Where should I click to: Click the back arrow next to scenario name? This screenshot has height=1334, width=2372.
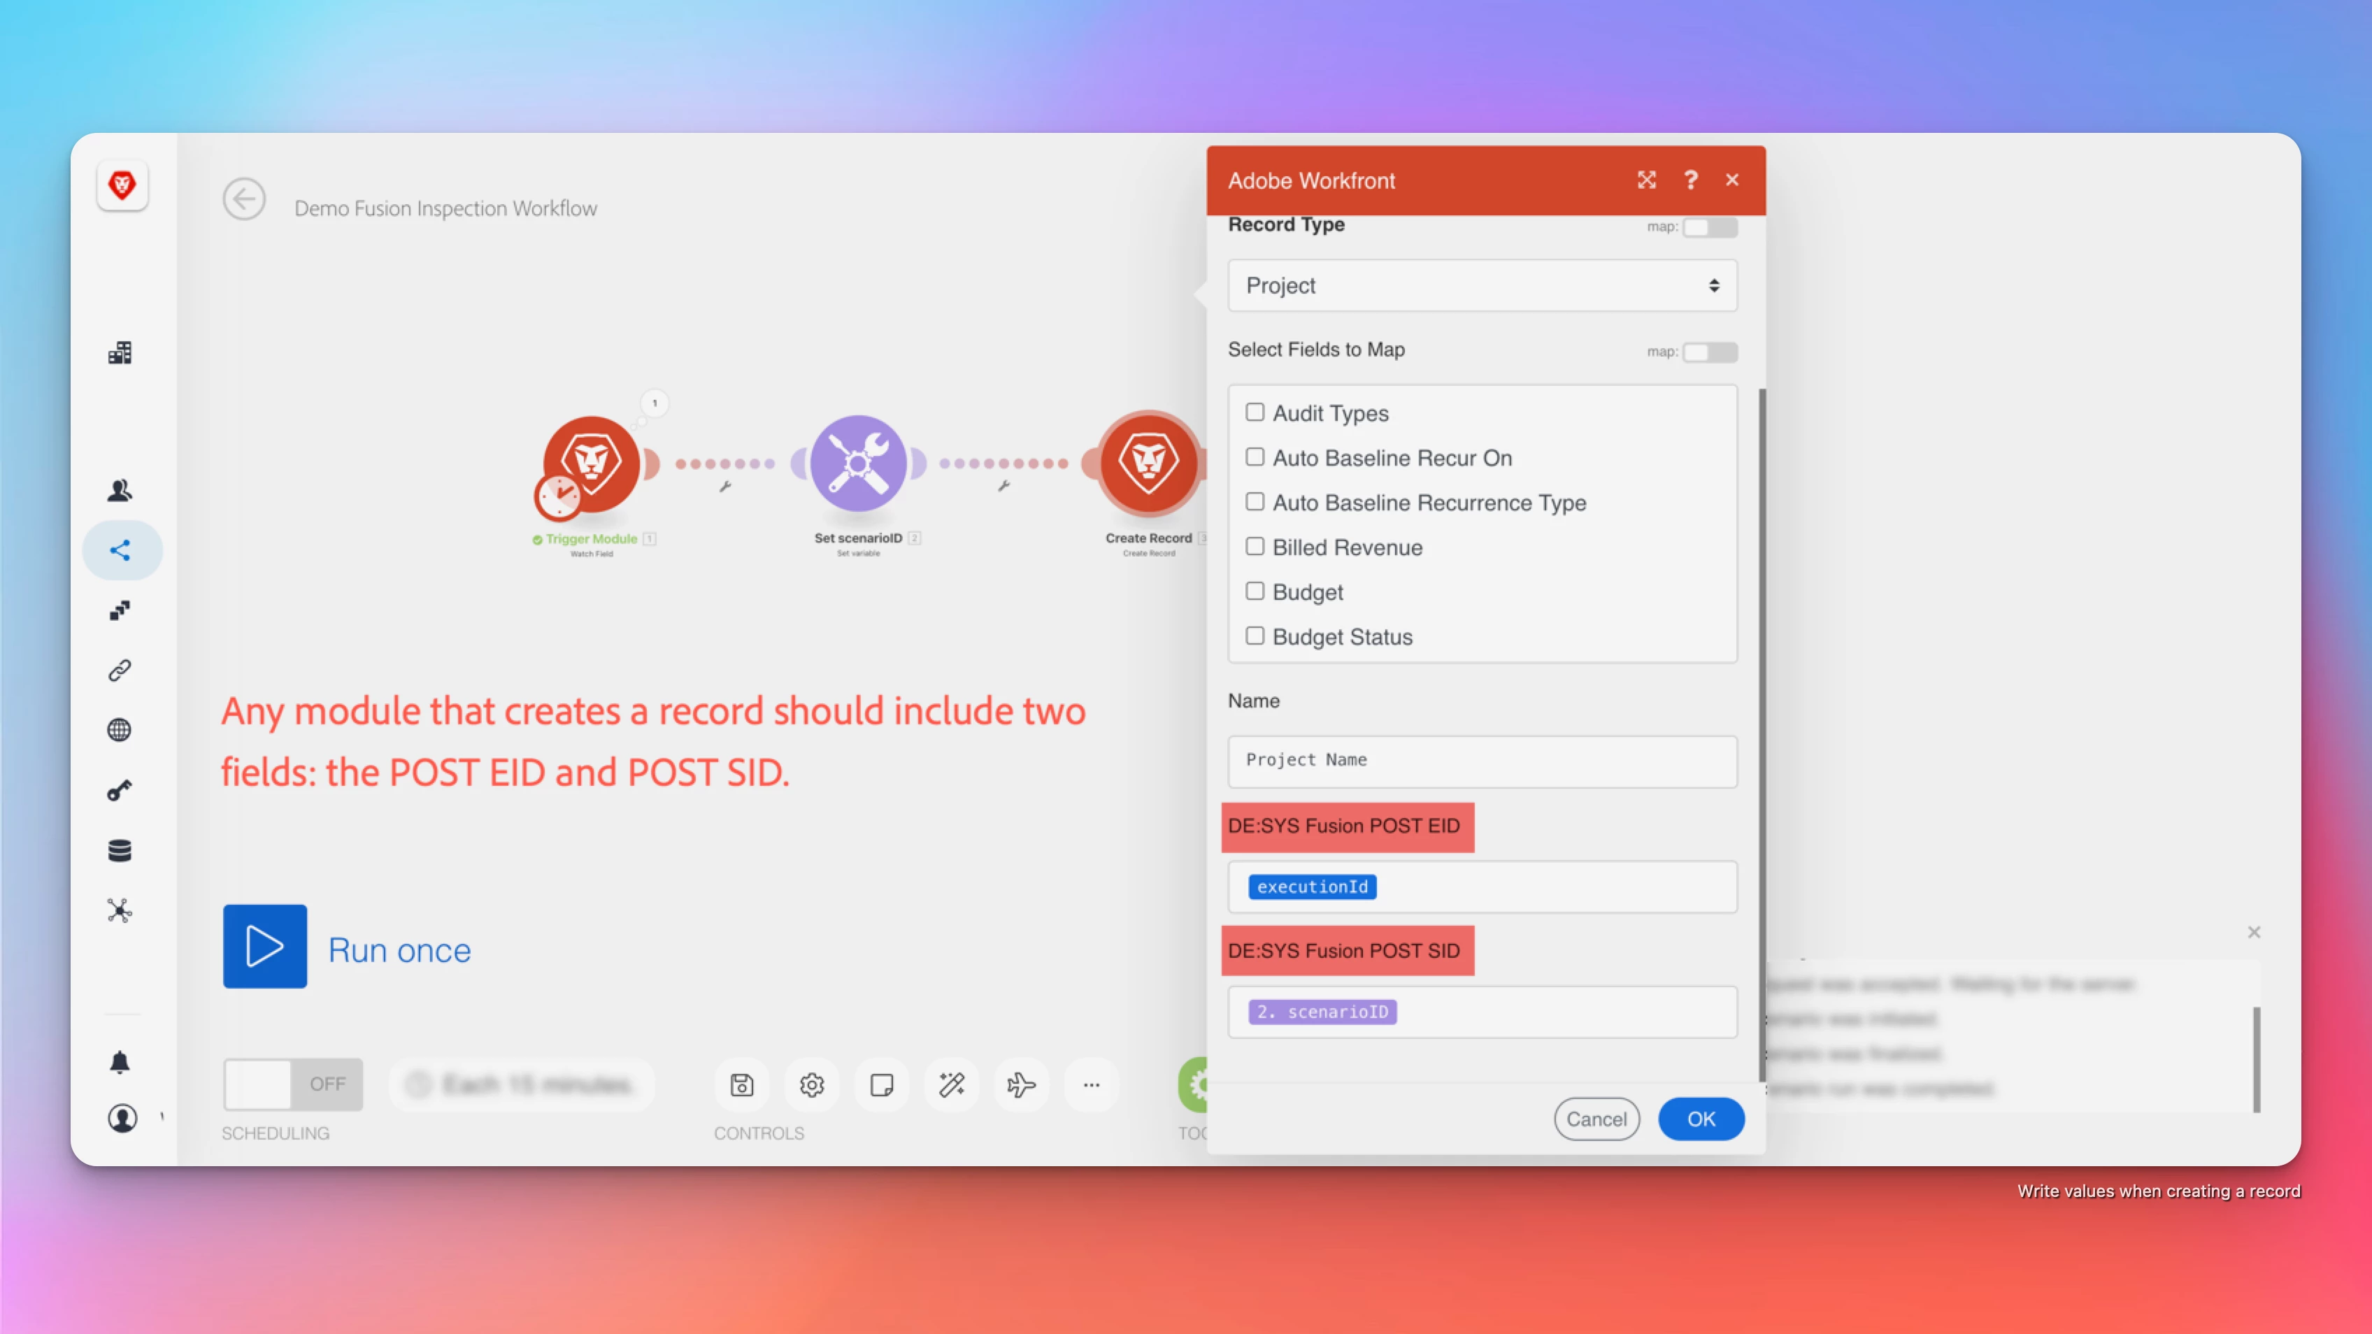coord(244,200)
